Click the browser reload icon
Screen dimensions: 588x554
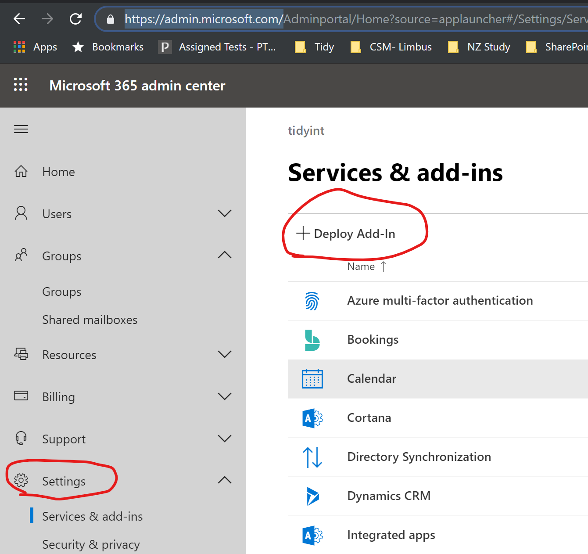75,19
